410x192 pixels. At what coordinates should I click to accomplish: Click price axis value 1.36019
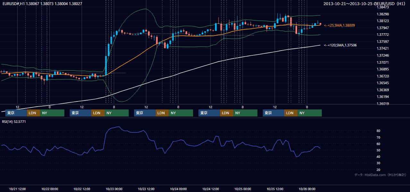click(383, 104)
